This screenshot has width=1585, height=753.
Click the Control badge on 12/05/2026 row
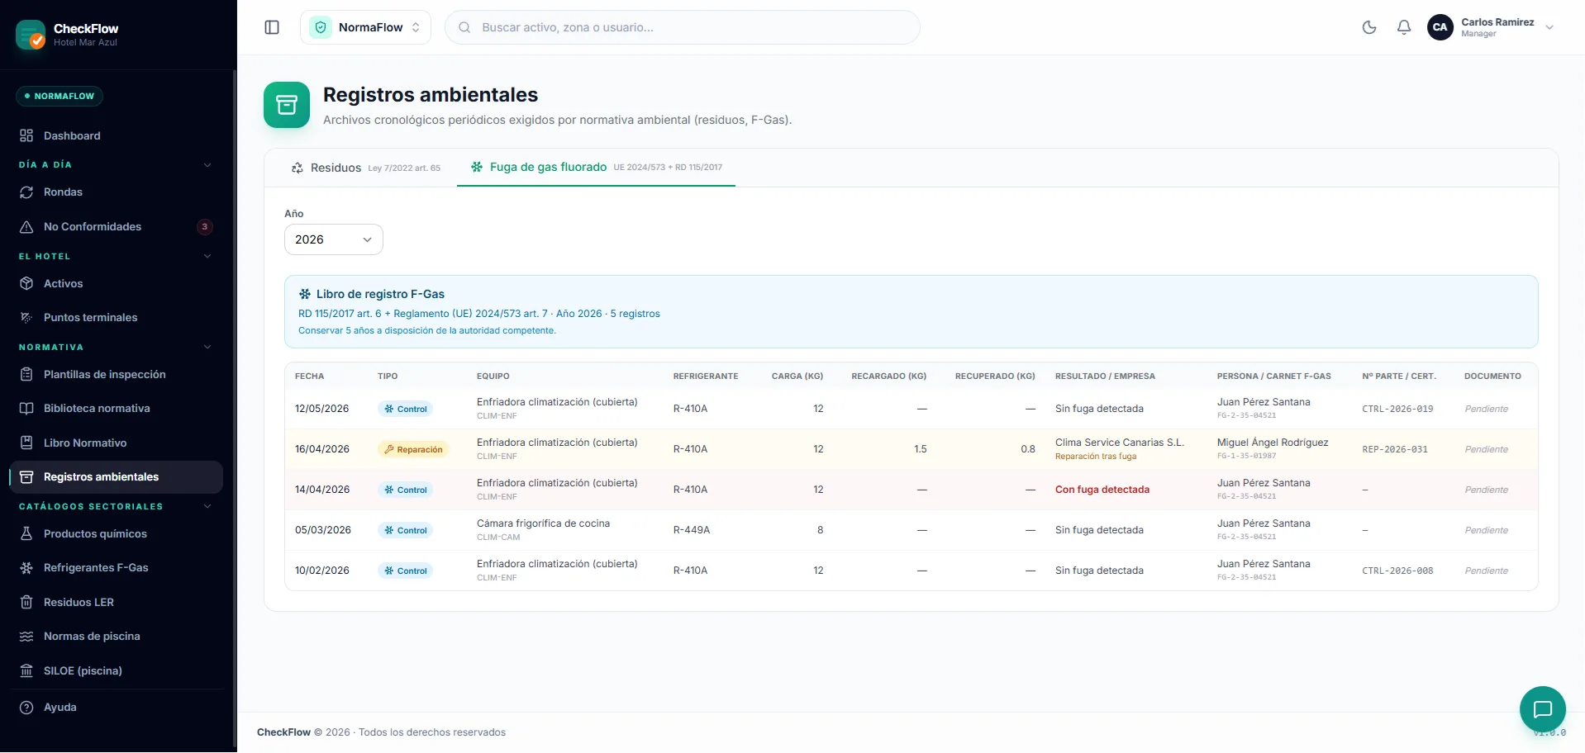(x=406, y=409)
